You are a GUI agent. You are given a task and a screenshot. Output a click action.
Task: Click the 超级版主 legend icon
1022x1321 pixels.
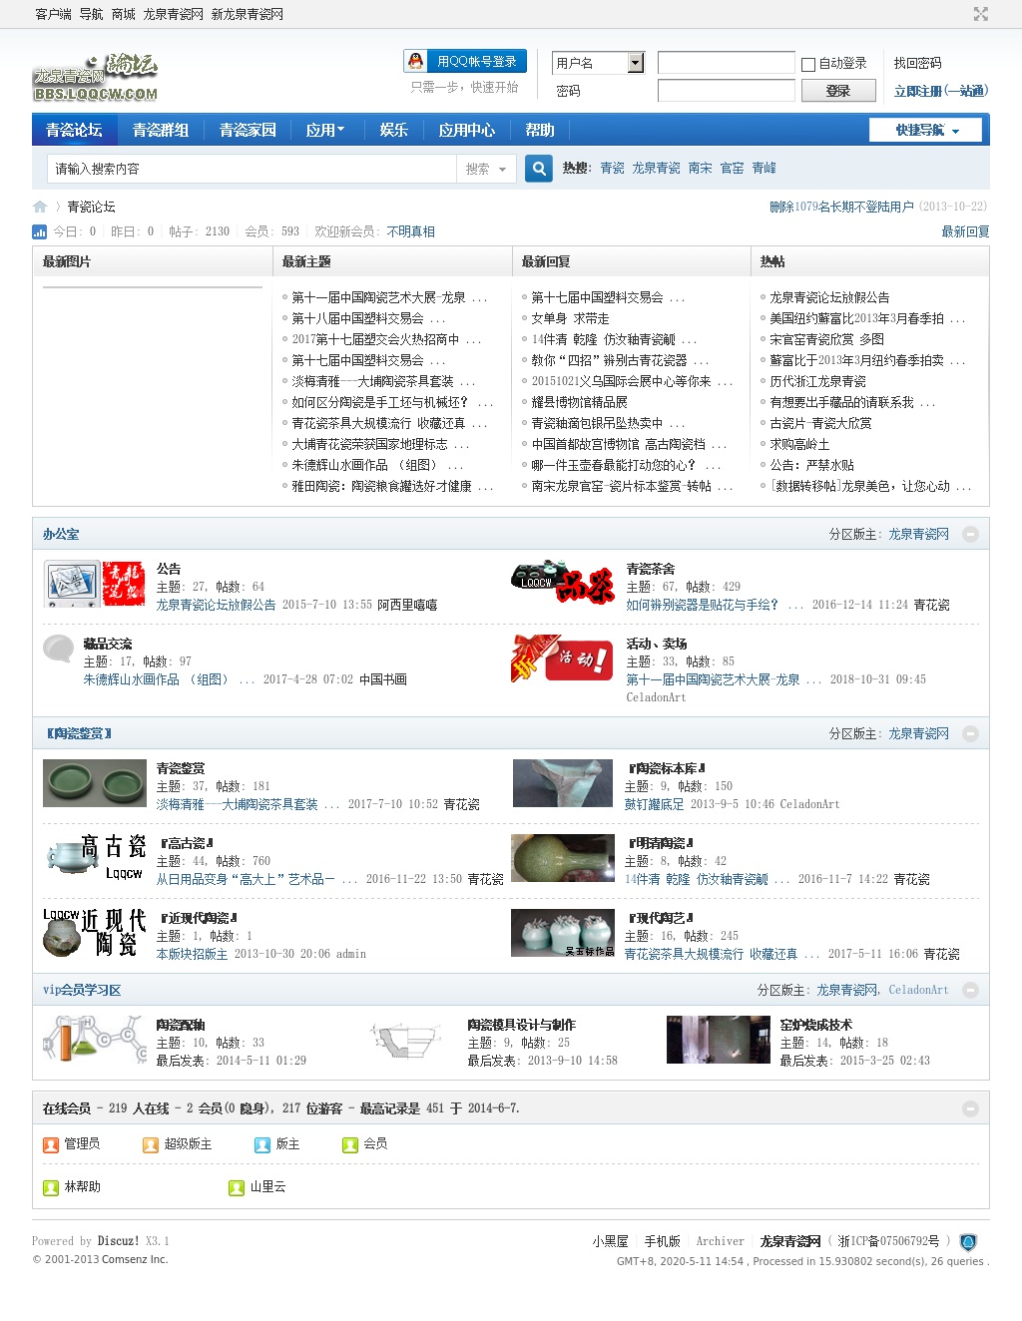tap(151, 1144)
